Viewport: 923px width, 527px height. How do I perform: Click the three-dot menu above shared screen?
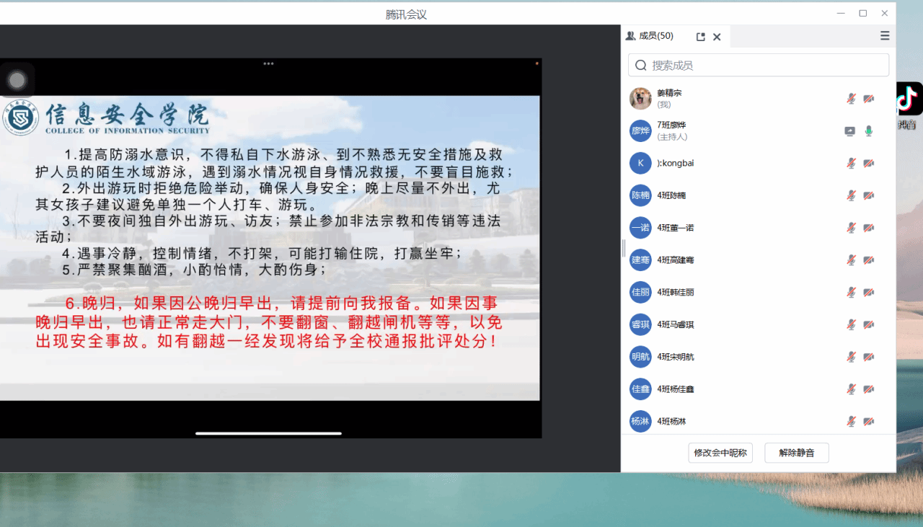point(268,63)
